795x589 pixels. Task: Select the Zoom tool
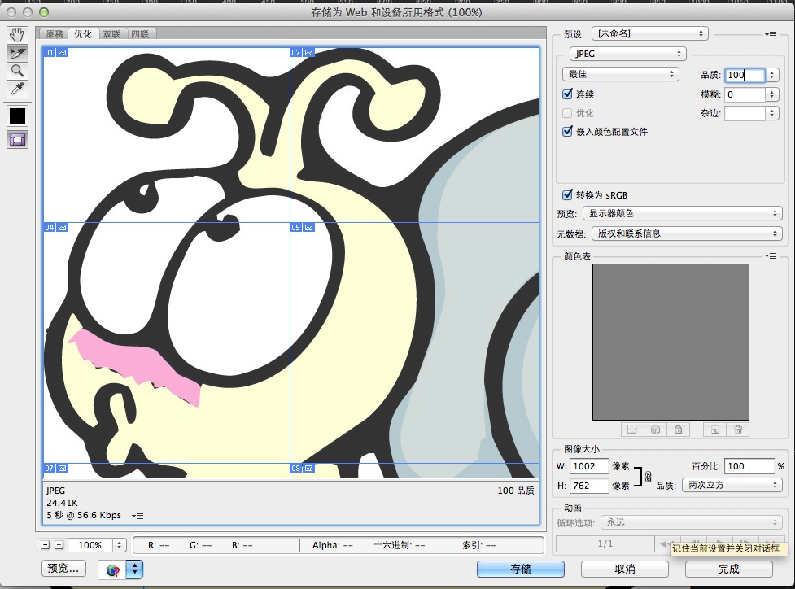pos(17,71)
